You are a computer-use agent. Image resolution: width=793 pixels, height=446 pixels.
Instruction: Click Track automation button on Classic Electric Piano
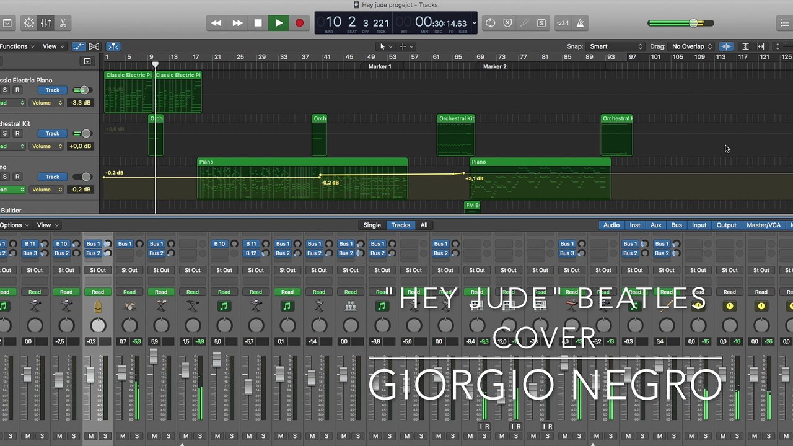click(x=52, y=90)
